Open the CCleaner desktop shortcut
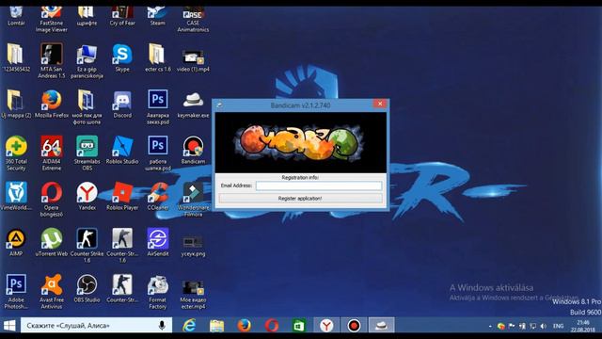This screenshot has width=602, height=339. pos(157,196)
